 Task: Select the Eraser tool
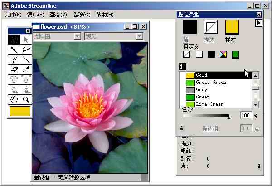(14, 70)
